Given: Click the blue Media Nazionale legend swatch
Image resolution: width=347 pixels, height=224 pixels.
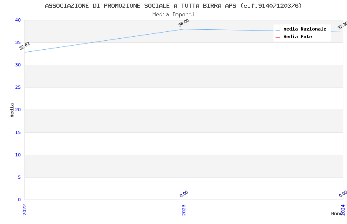Looking at the screenshot, I should (x=278, y=30).
